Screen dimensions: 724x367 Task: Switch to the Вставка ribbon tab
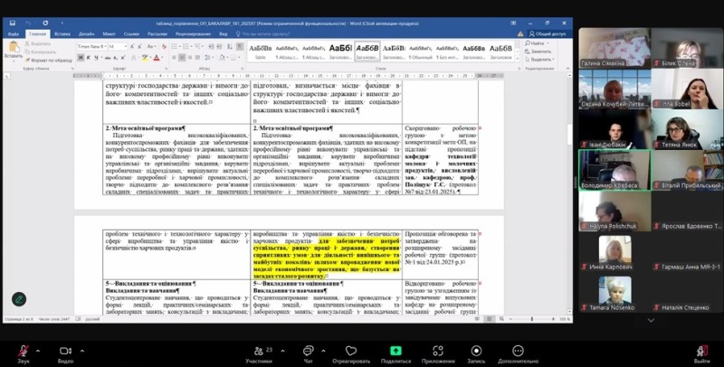tap(62, 33)
